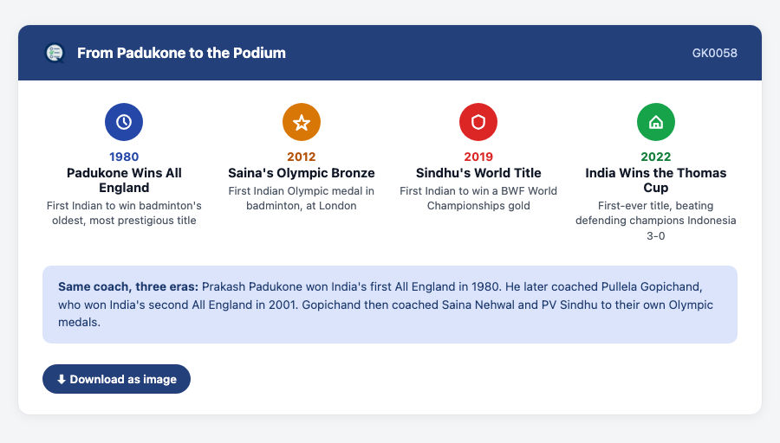780x443 pixels.
Task: Click the orange star icon above 2012
Action: pyautogui.click(x=302, y=122)
